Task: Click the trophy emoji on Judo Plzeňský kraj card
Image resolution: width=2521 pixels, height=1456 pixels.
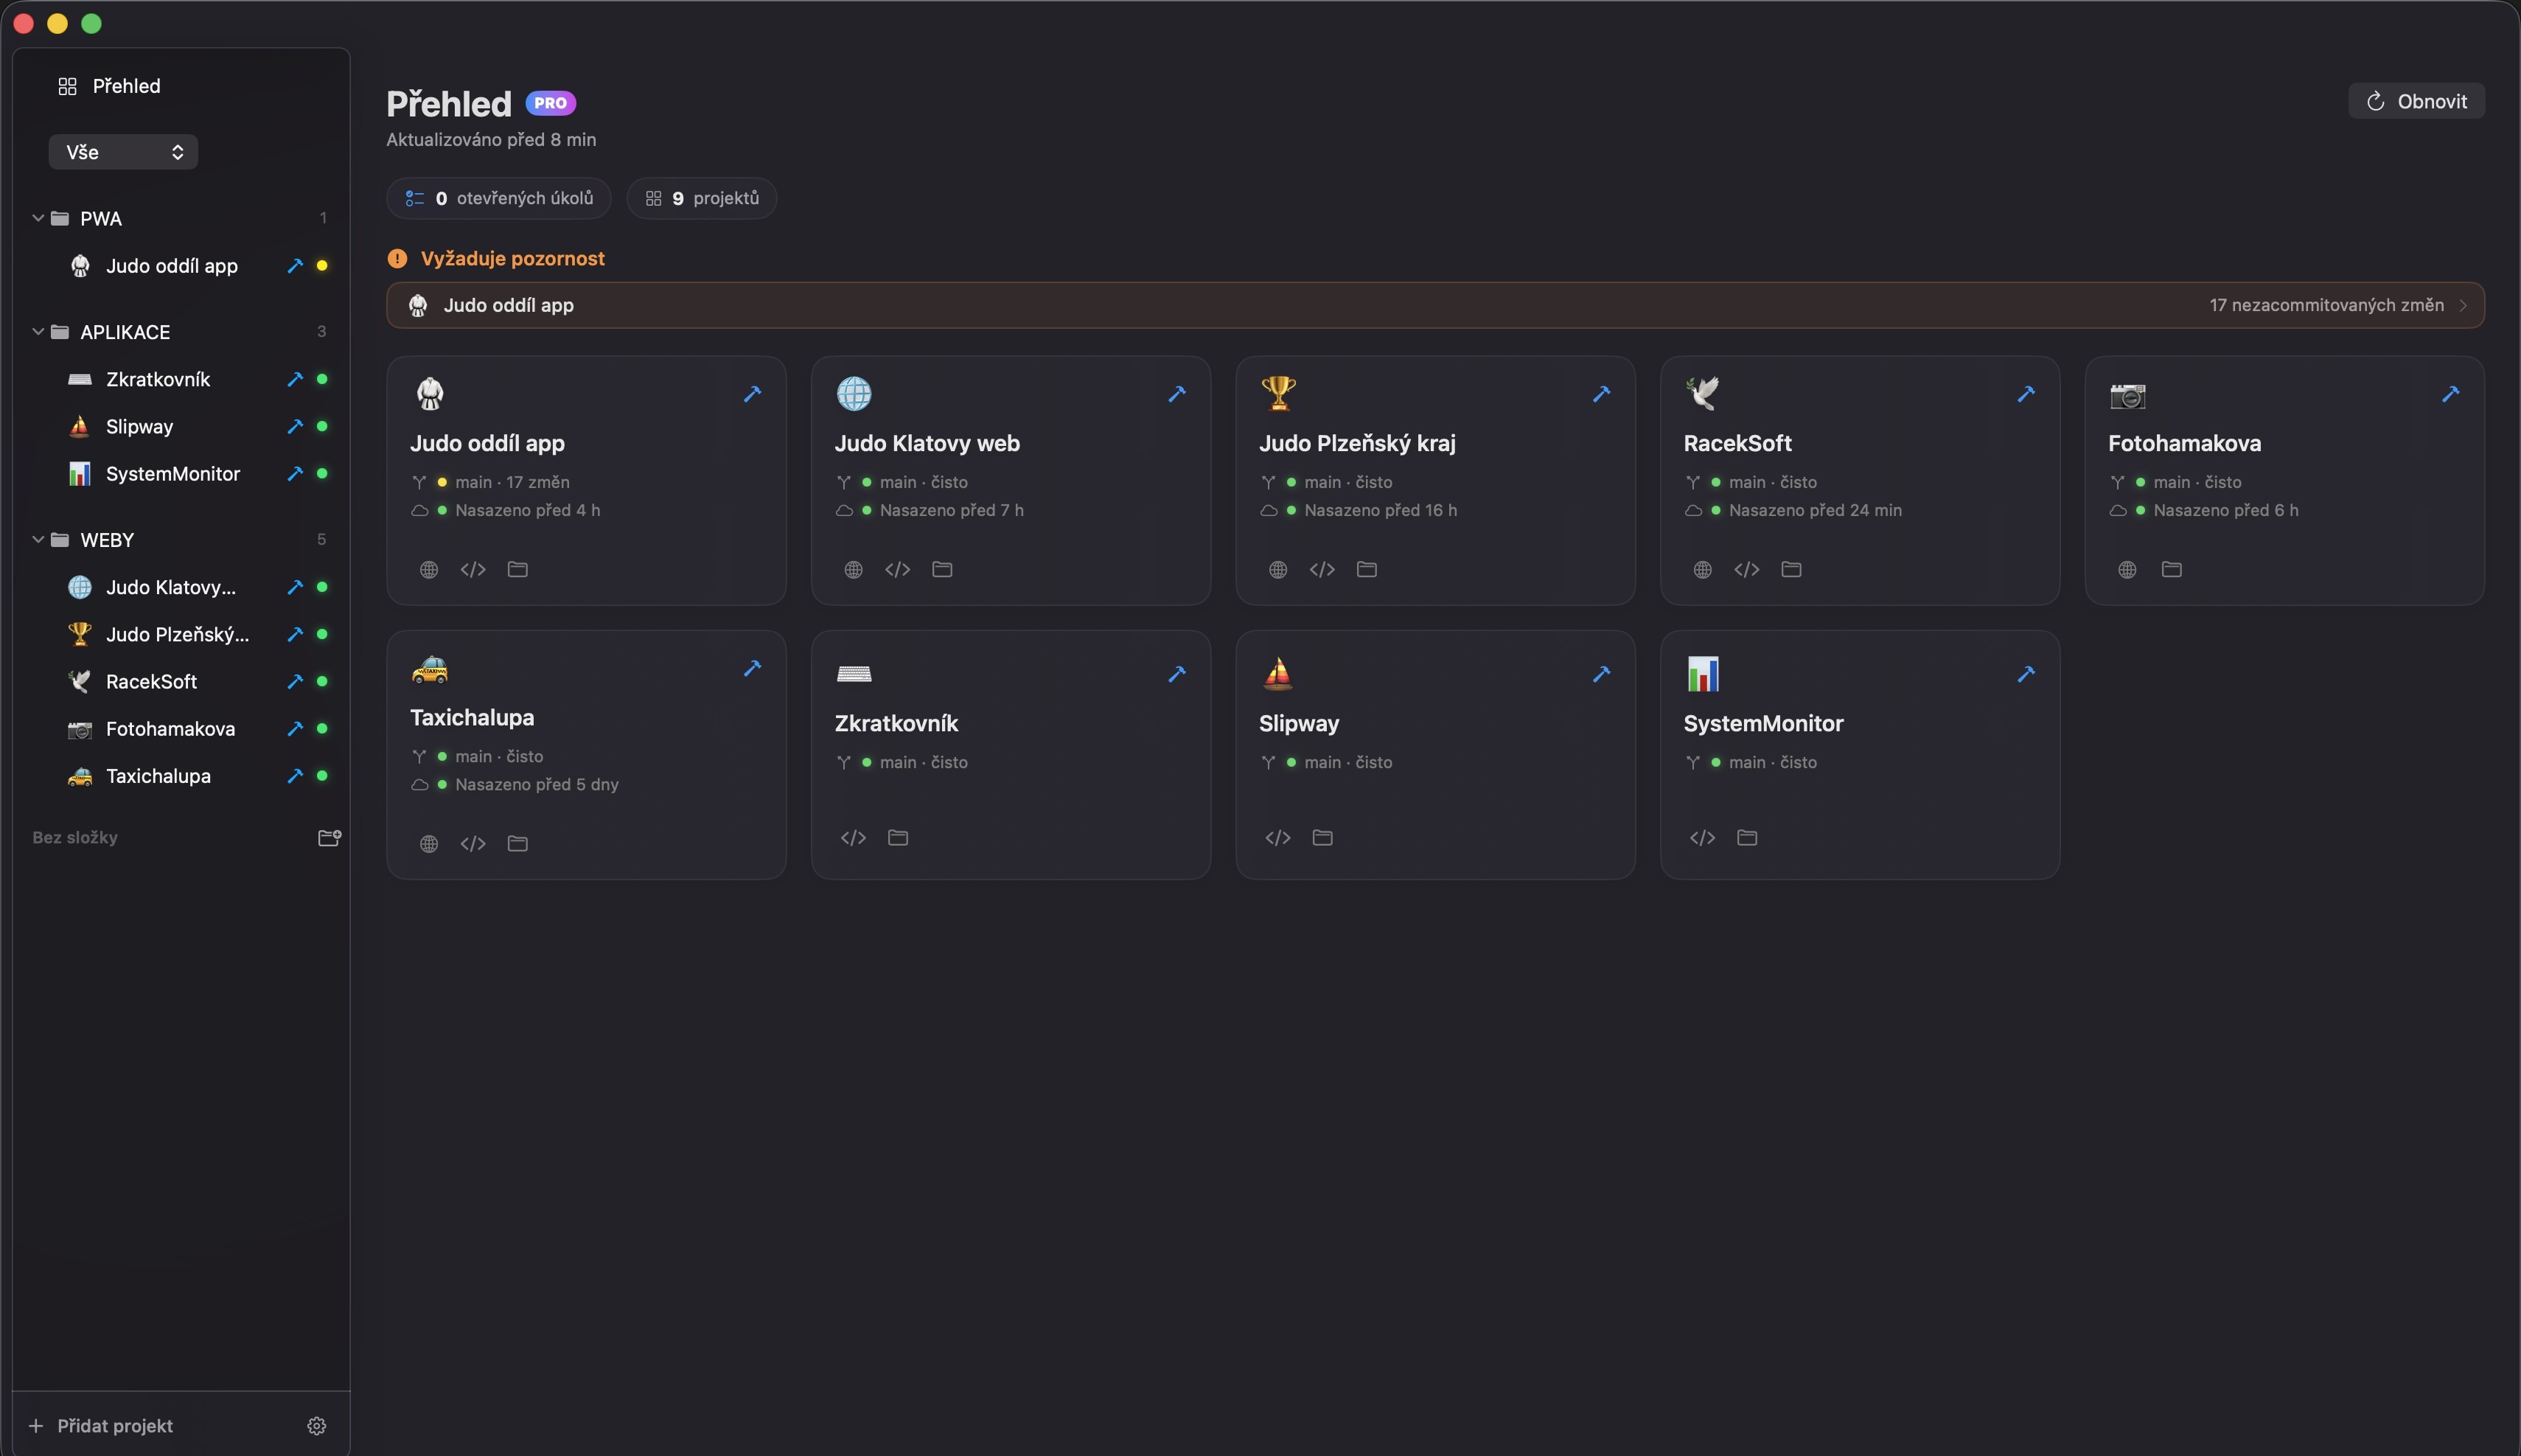Action: point(1278,393)
